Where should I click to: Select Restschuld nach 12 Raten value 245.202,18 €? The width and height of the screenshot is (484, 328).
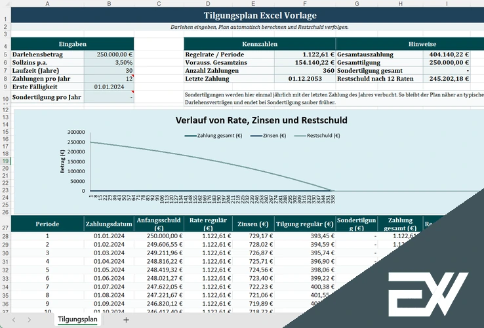click(447, 79)
